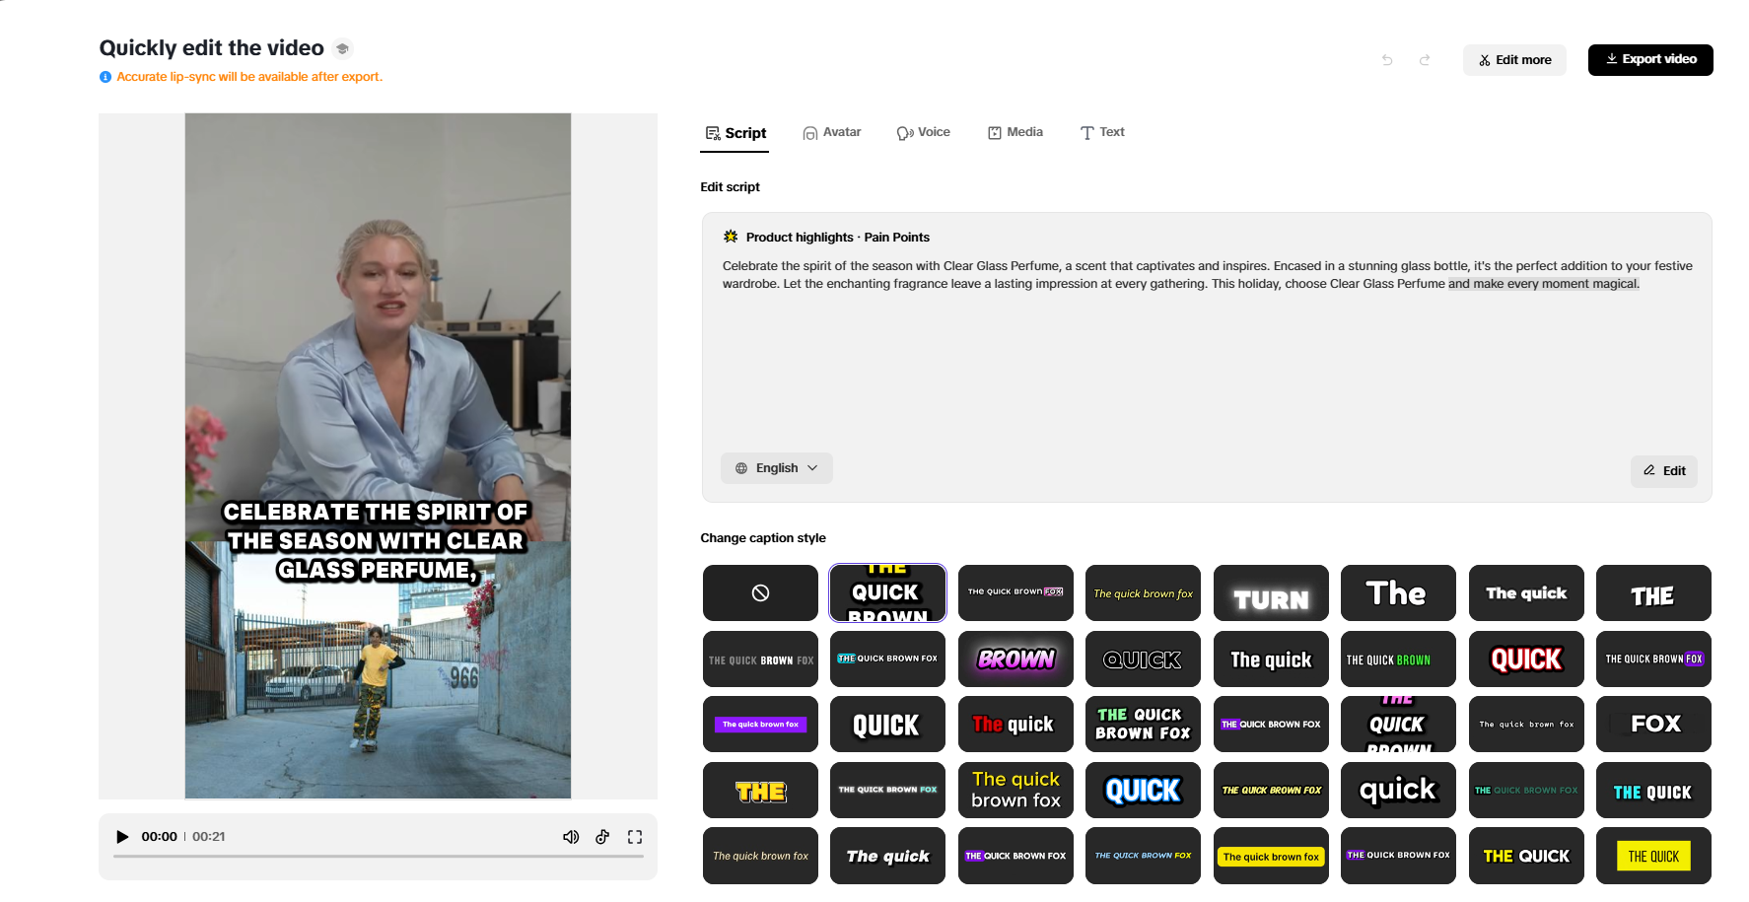1749x902 pixels.
Task: Click the video preview frame
Action: pyautogui.click(x=378, y=455)
